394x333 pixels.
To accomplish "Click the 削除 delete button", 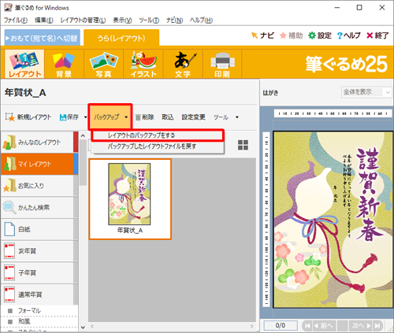I will [x=144, y=117].
